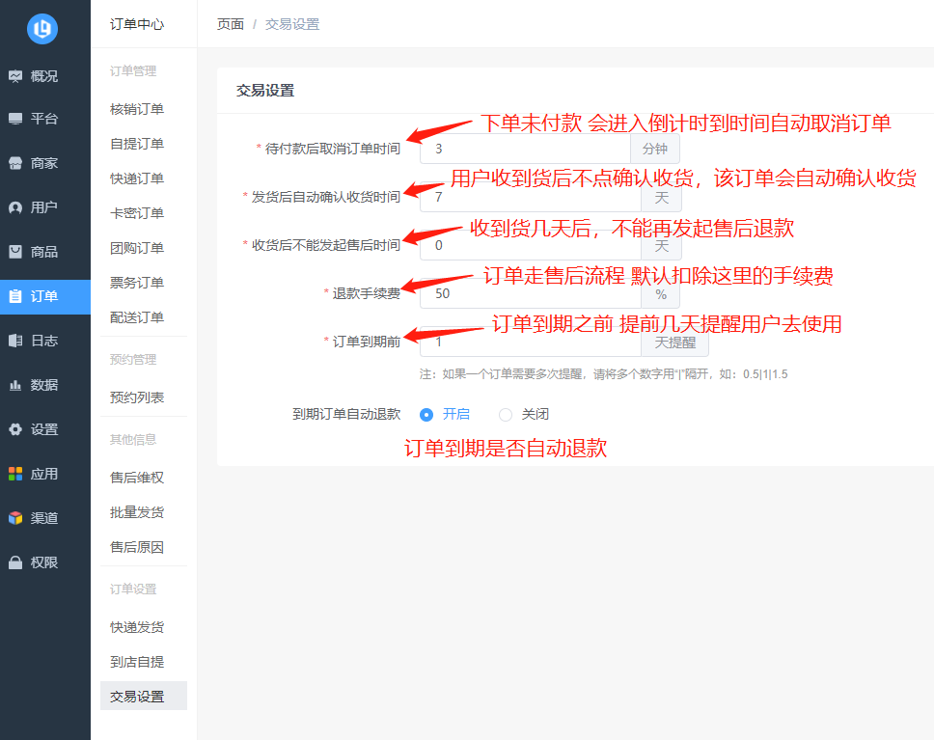Go to 卡密订单 menu item

tap(137, 213)
